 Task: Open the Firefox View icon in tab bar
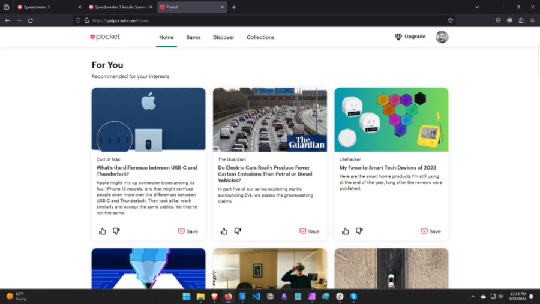click(x=6, y=7)
